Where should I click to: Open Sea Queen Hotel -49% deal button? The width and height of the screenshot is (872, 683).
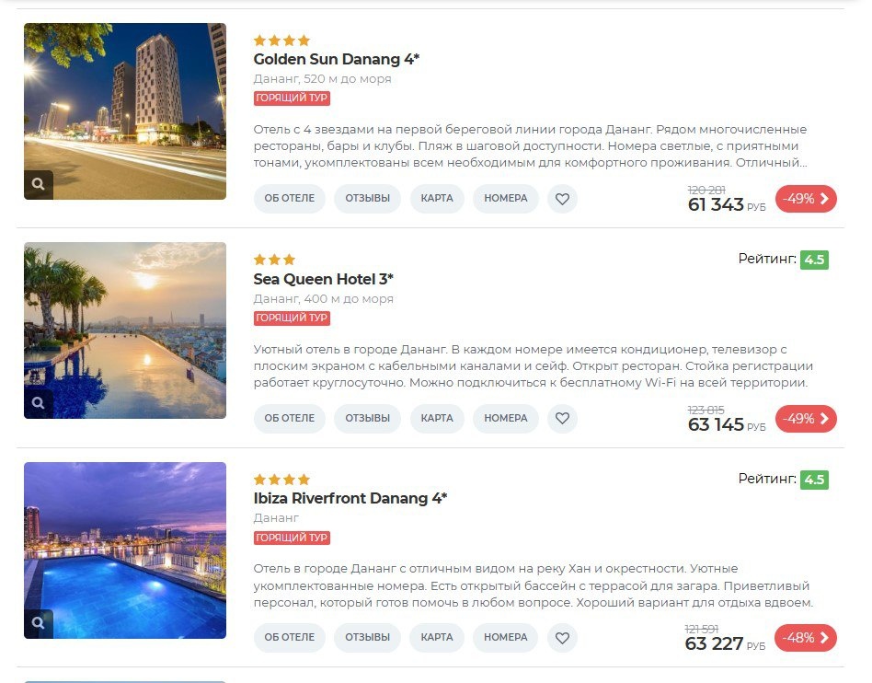pyautogui.click(x=806, y=419)
